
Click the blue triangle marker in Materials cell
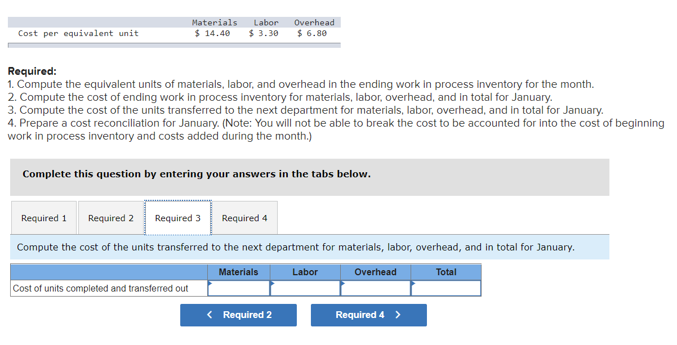211,283
